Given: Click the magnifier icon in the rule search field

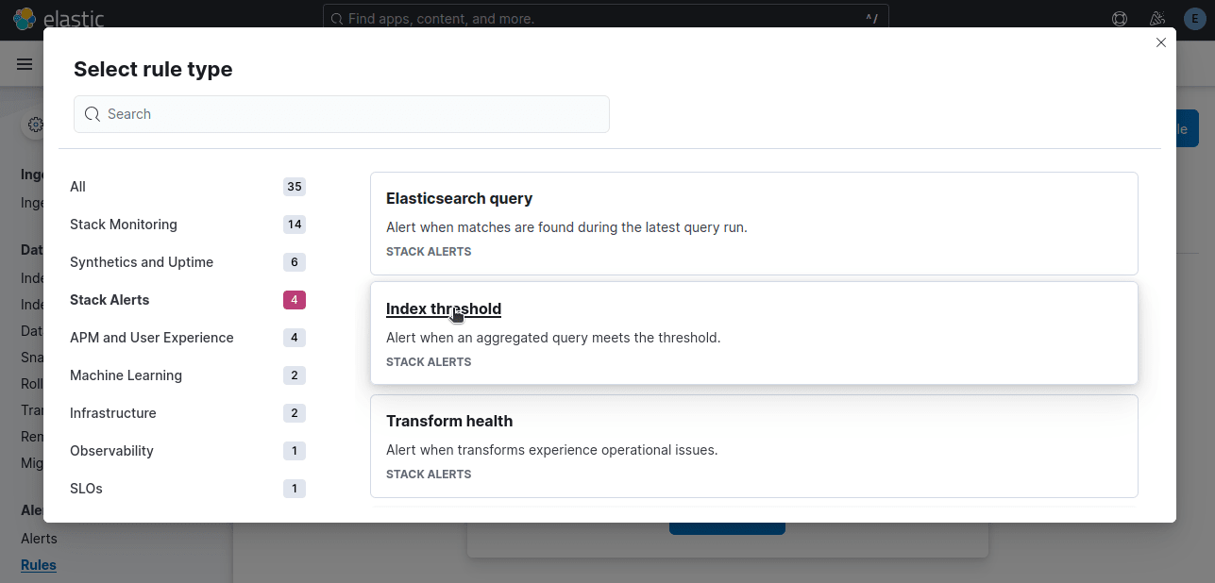Looking at the screenshot, I should tap(93, 114).
